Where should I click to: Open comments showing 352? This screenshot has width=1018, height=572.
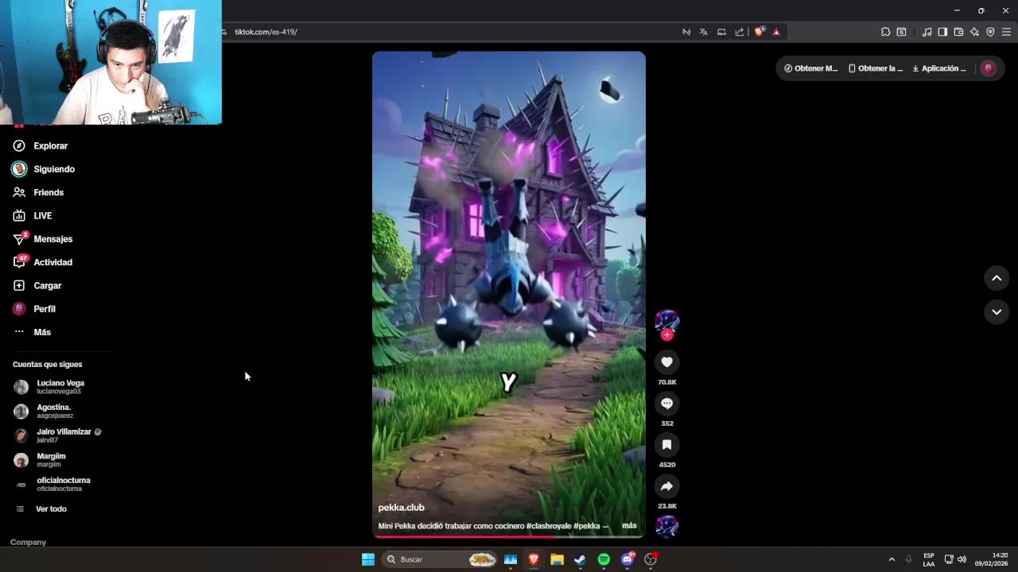666,404
